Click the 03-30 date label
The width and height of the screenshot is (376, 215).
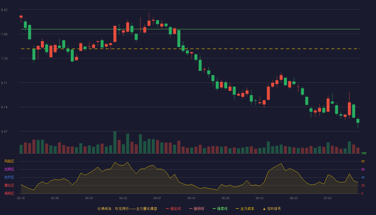pyautogui.click(x=55, y=198)
